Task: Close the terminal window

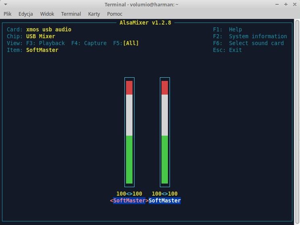Action: tap(294, 4)
